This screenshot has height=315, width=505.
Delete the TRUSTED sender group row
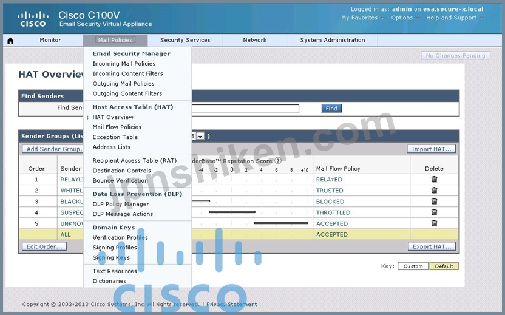click(x=434, y=191)
